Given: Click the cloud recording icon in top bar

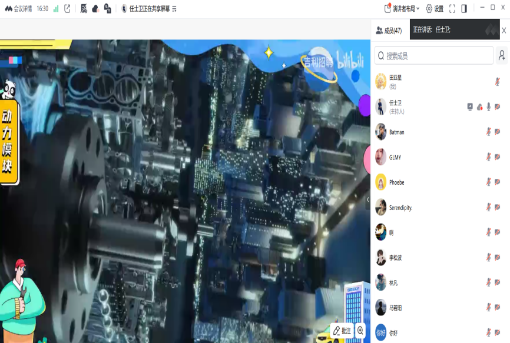Looking at the screenshot, I should 95,9.
